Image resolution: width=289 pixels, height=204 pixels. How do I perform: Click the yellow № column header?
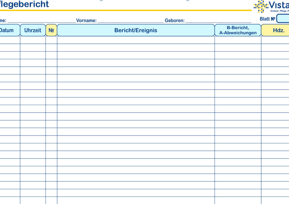click(51, 30)
